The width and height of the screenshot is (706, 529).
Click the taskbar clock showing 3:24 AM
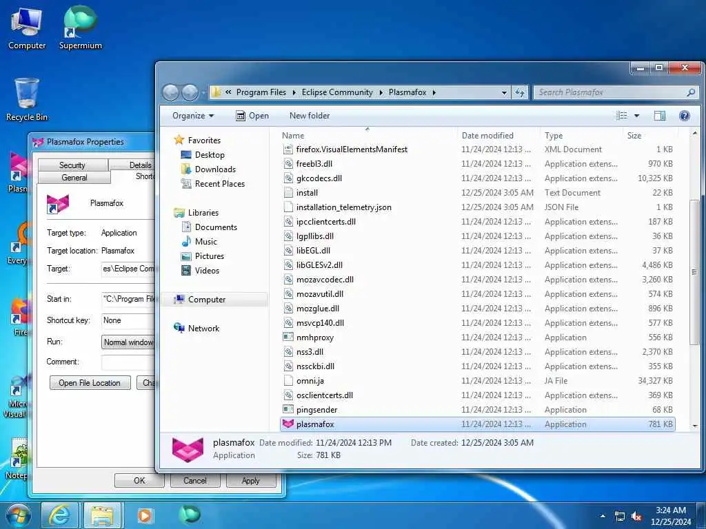(670, 516)
